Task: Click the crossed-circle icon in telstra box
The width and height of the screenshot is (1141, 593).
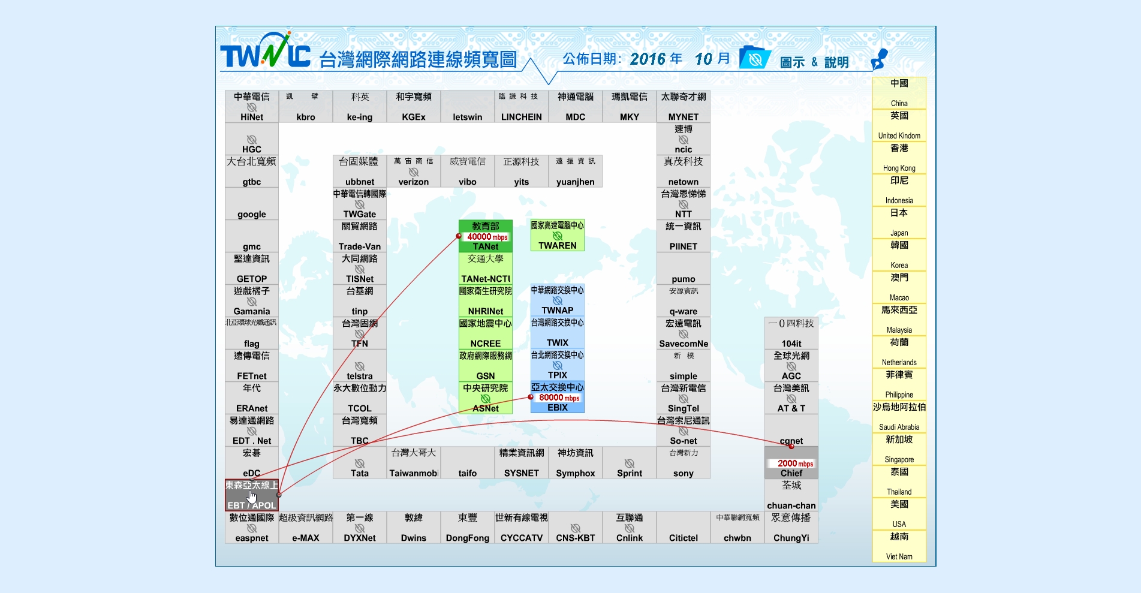Action: 360,366
